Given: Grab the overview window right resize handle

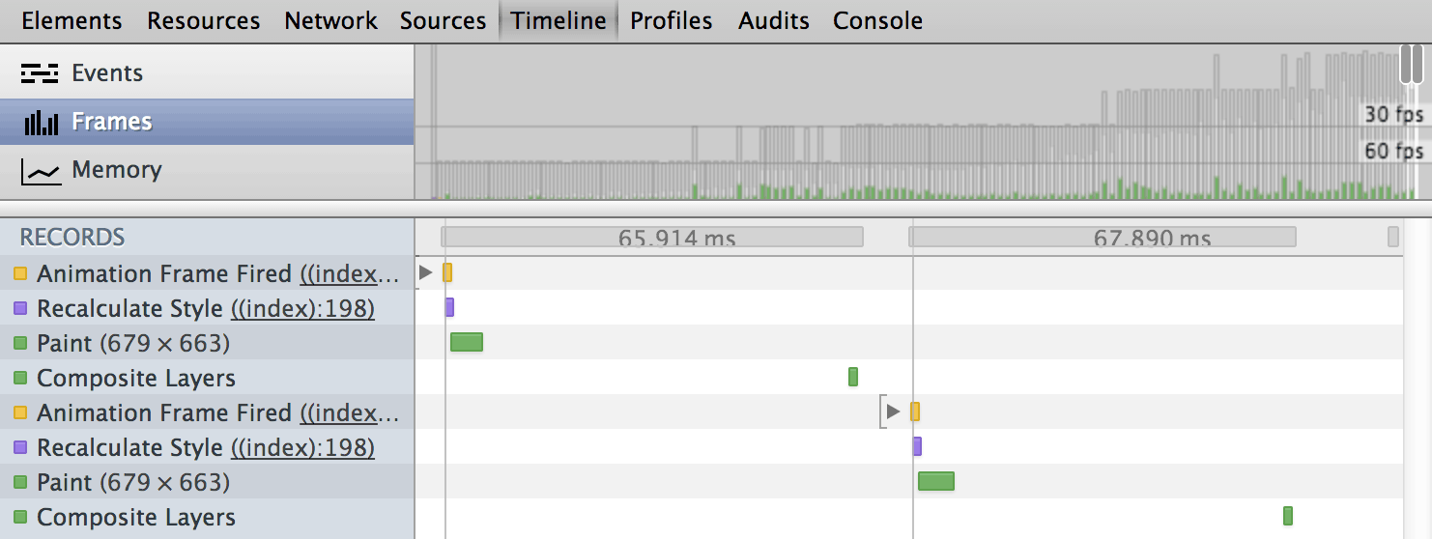Looking at the screenshot, I should [1418, 65].
